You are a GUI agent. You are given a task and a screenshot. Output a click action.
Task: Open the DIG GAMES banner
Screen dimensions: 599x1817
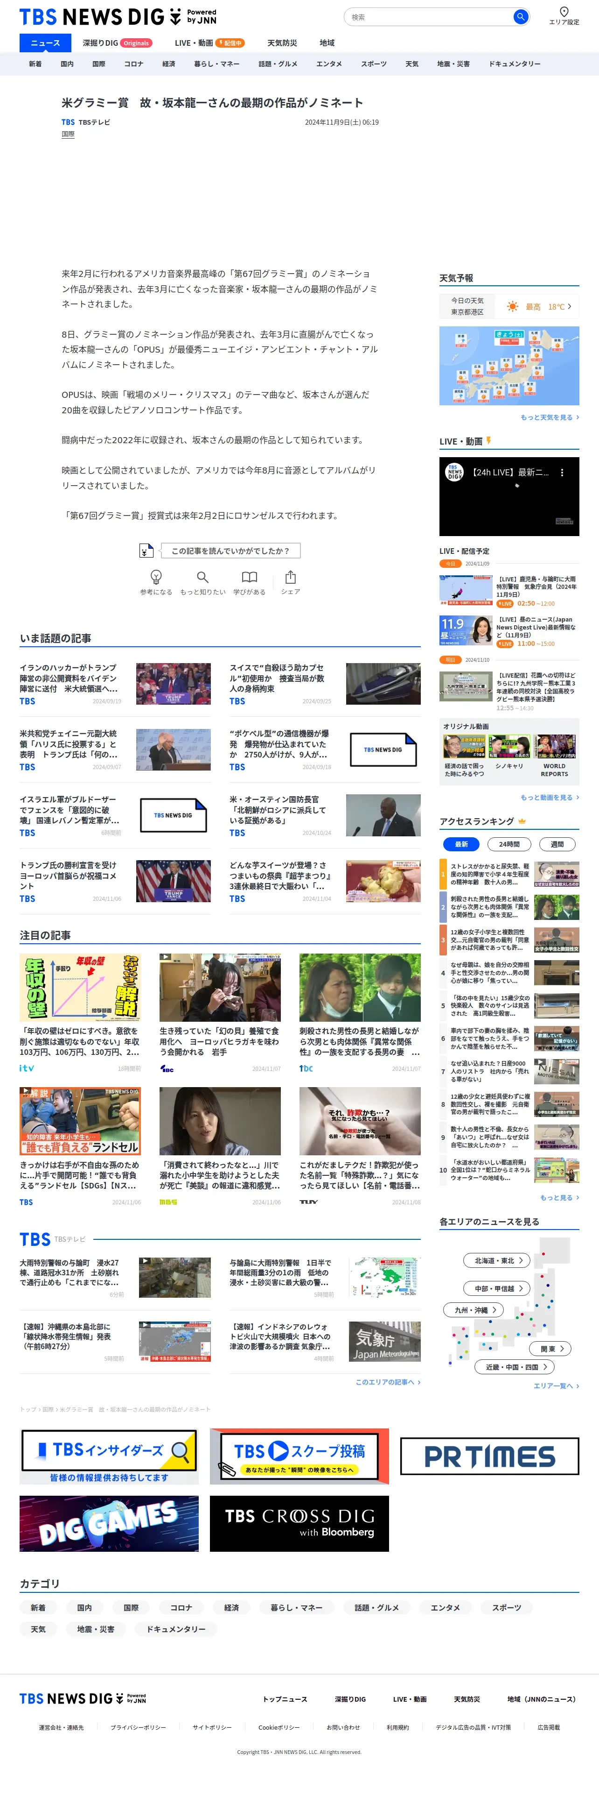tap(109, 1524)
